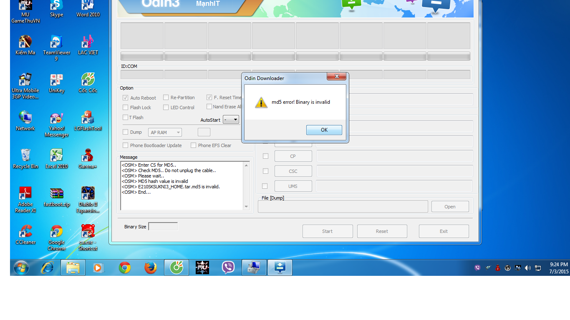Enable the Phone Bootloader Update checkbox

[125, 145]
